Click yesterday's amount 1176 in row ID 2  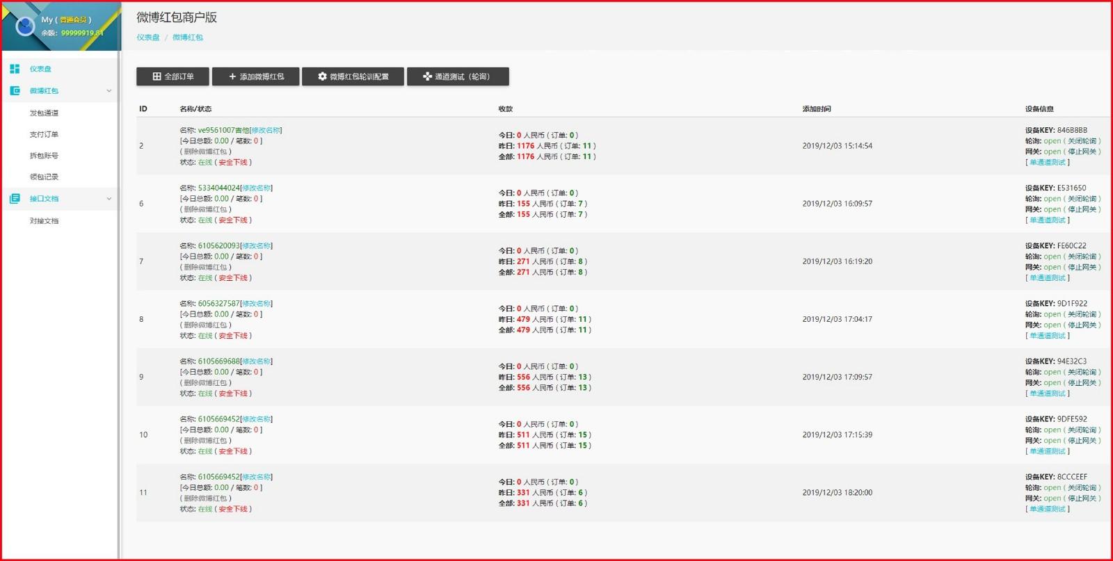[x=525, y=146]
